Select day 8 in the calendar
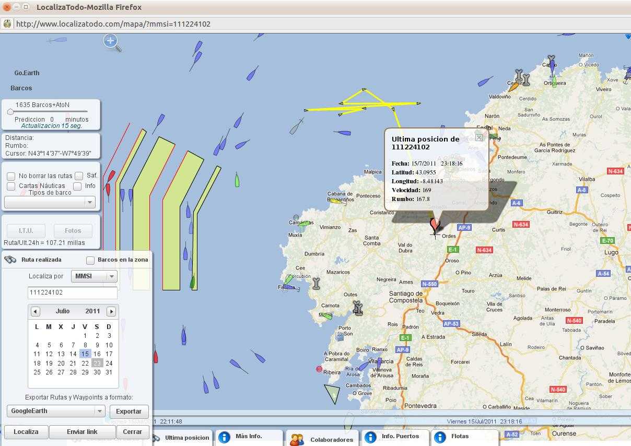This screenshot has height=446, width=631. point(85,345)
